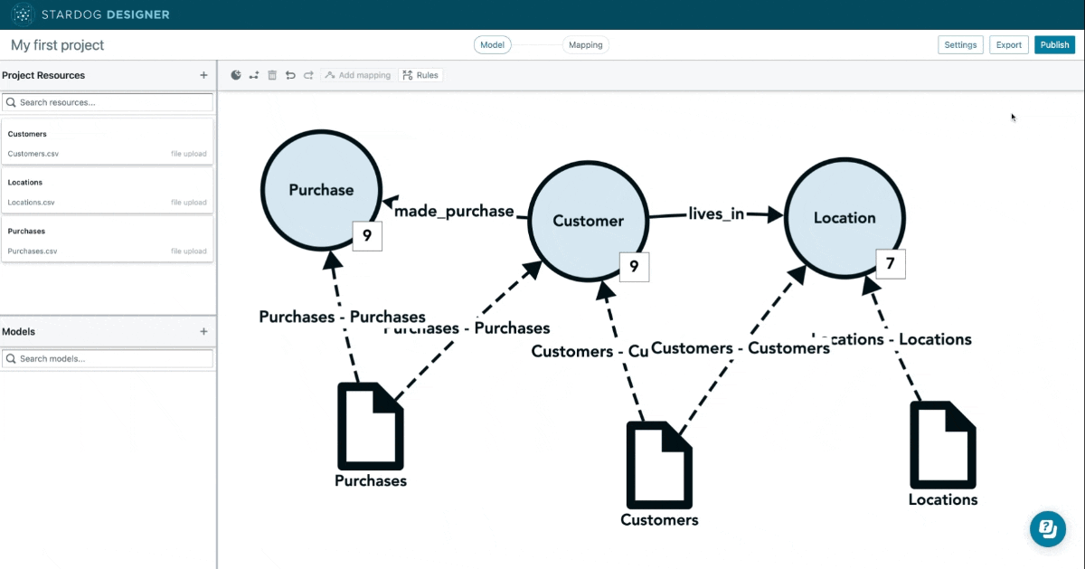
Task: Focus the Search resources field
Action: pos(108,102)
